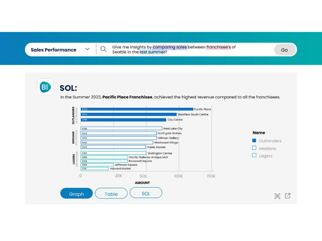This screenshot has height=241, width=322.
Task: Click the screenshot capture icon
Action: (277, 196)
